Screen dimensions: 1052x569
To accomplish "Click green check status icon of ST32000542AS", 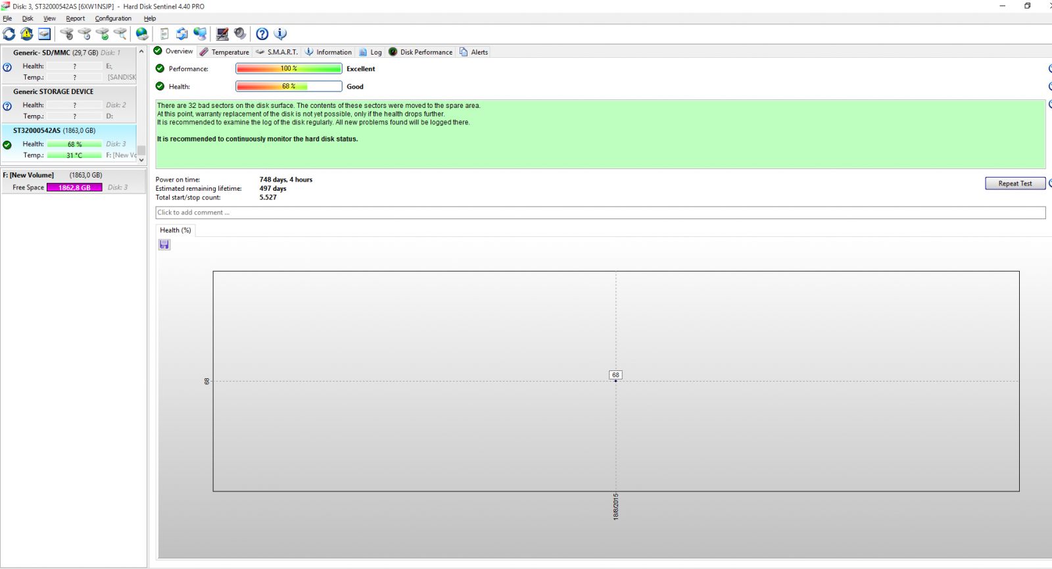I will (7, 145).
